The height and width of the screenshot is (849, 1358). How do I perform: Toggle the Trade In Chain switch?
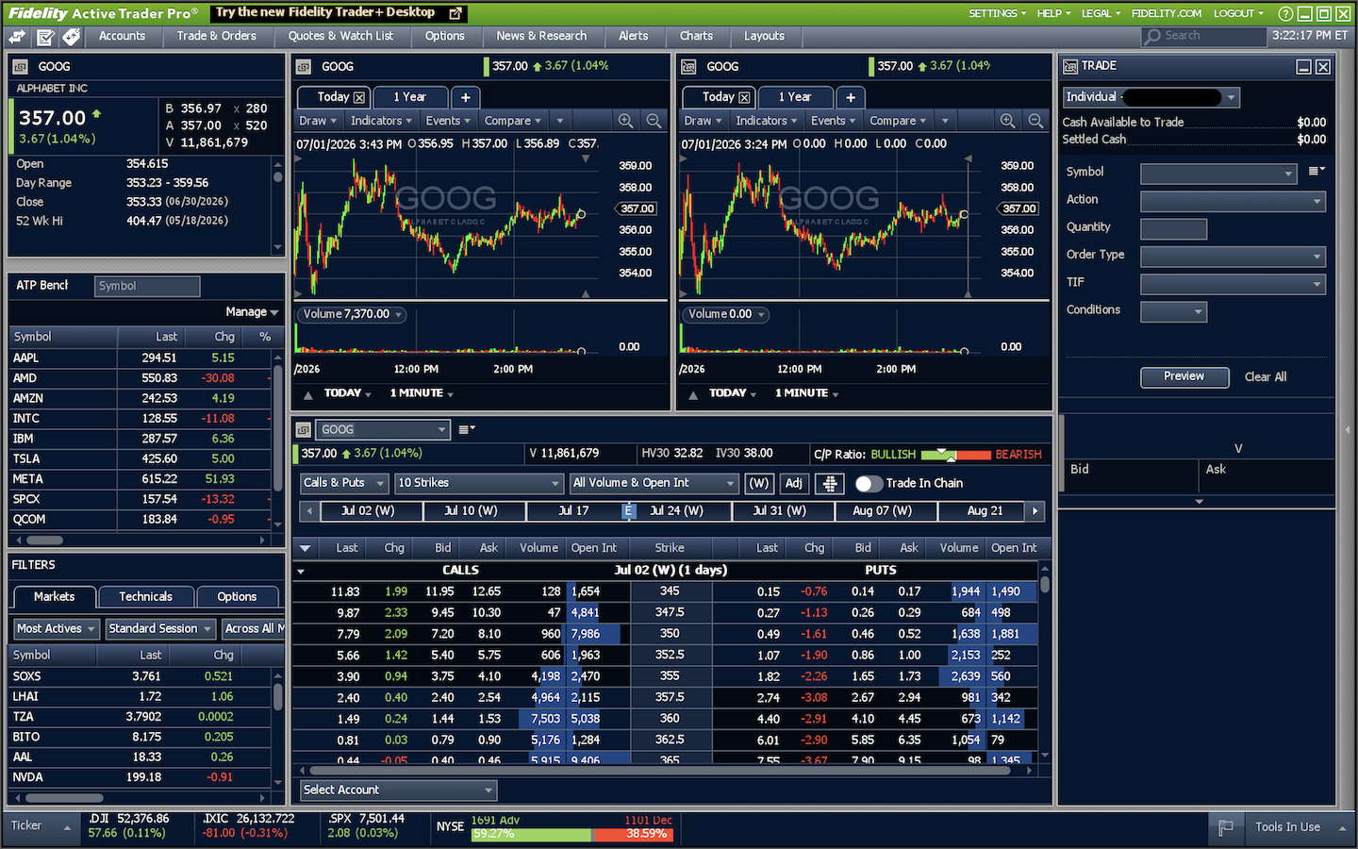tap(868, 483)
